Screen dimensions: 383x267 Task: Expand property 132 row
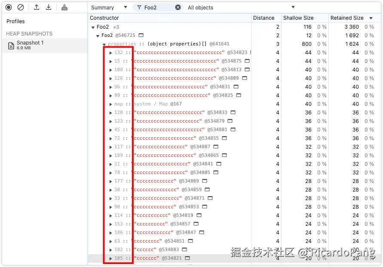point(110,53)
